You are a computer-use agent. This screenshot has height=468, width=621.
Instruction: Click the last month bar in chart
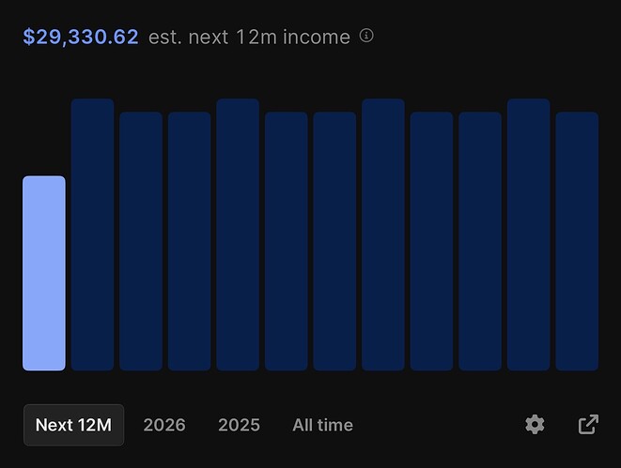coord(577,241)
